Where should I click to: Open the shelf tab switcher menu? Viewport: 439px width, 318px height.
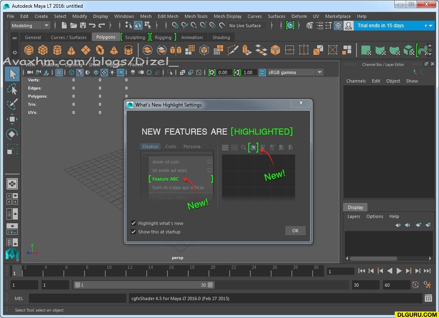pos(15,38)
